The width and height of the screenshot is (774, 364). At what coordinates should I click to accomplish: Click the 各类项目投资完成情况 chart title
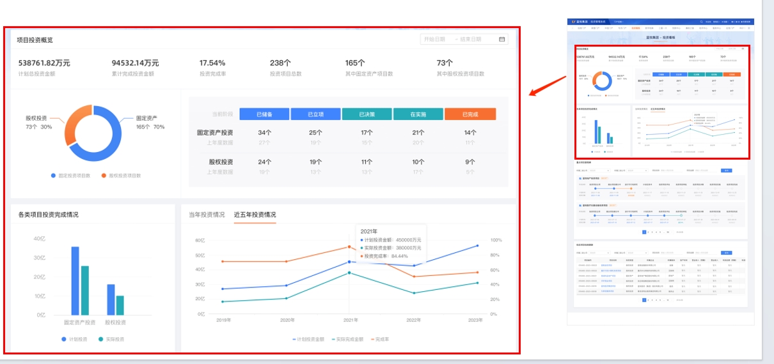click(x=49, y=215)
